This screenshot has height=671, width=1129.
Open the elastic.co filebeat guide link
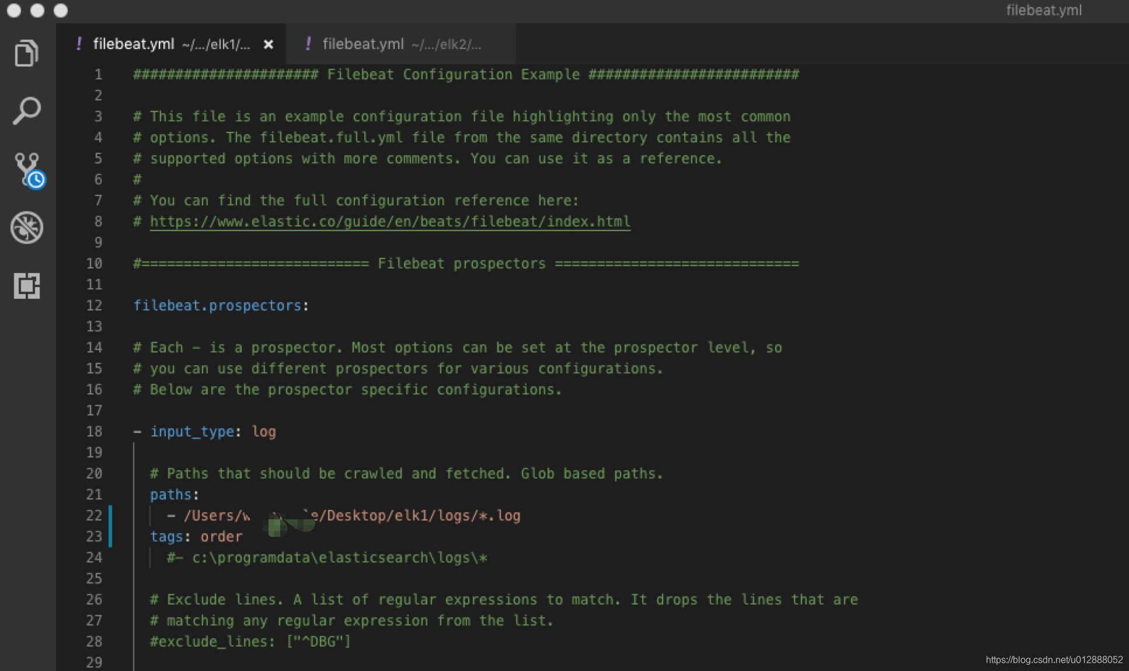tap(390, 222)
